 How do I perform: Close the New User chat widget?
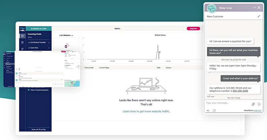tap(259, 8)
